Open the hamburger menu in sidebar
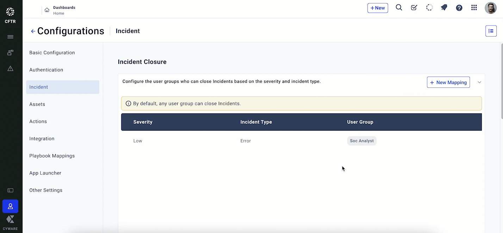503x233 pixels. 10,37
